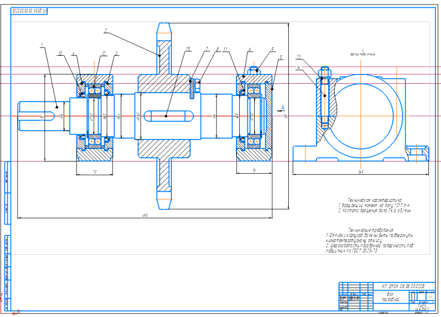Click the callout label 4
441x317 pixels.
point(73,53)
